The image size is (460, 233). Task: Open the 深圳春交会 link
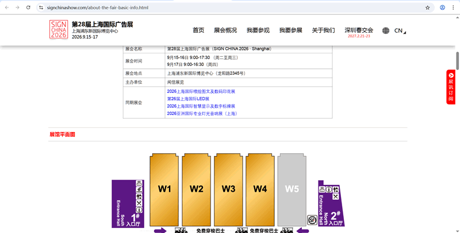coord(359,30)
